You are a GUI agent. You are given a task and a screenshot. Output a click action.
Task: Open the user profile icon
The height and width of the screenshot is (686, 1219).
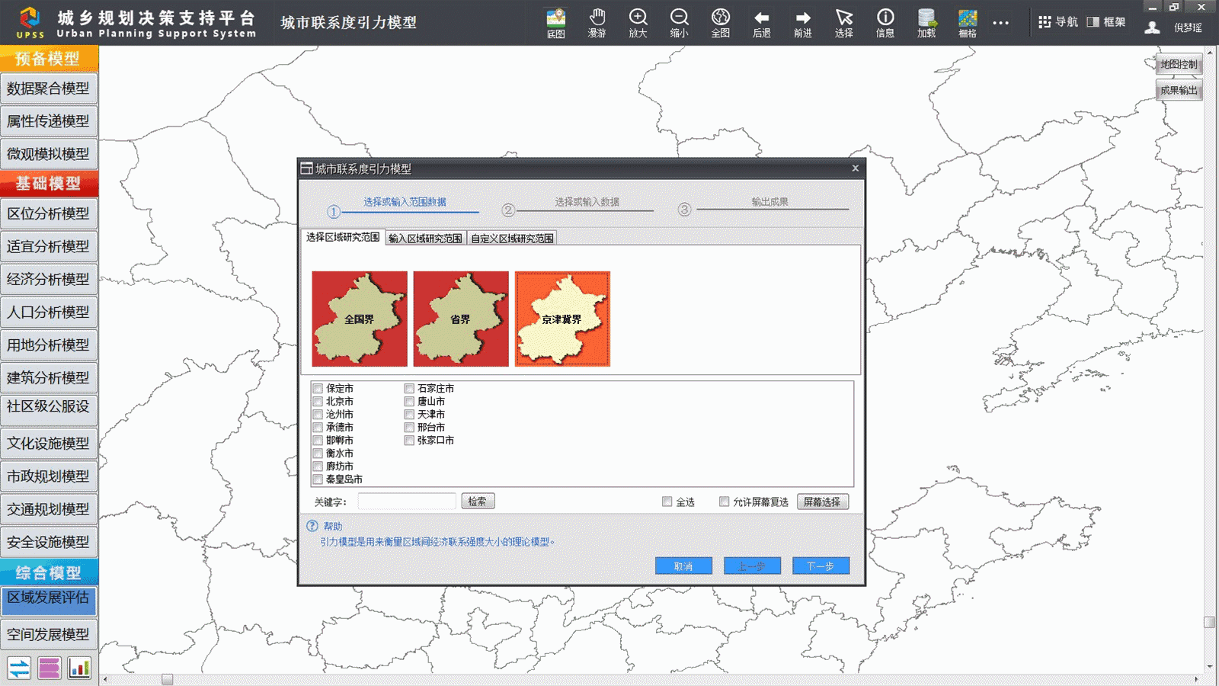(1153, 28)
